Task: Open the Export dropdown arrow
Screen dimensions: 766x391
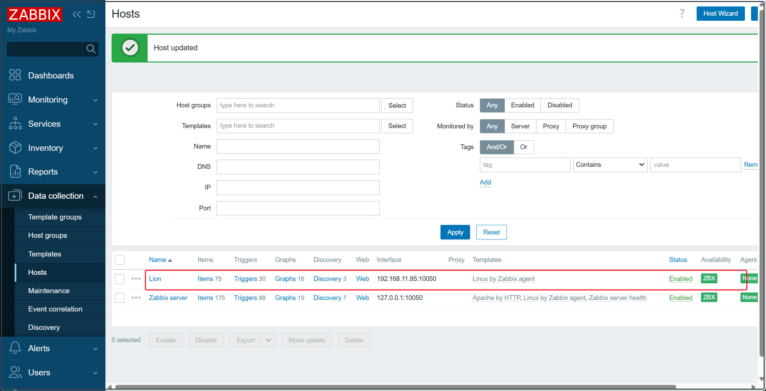Action: [x=268, y=340]
